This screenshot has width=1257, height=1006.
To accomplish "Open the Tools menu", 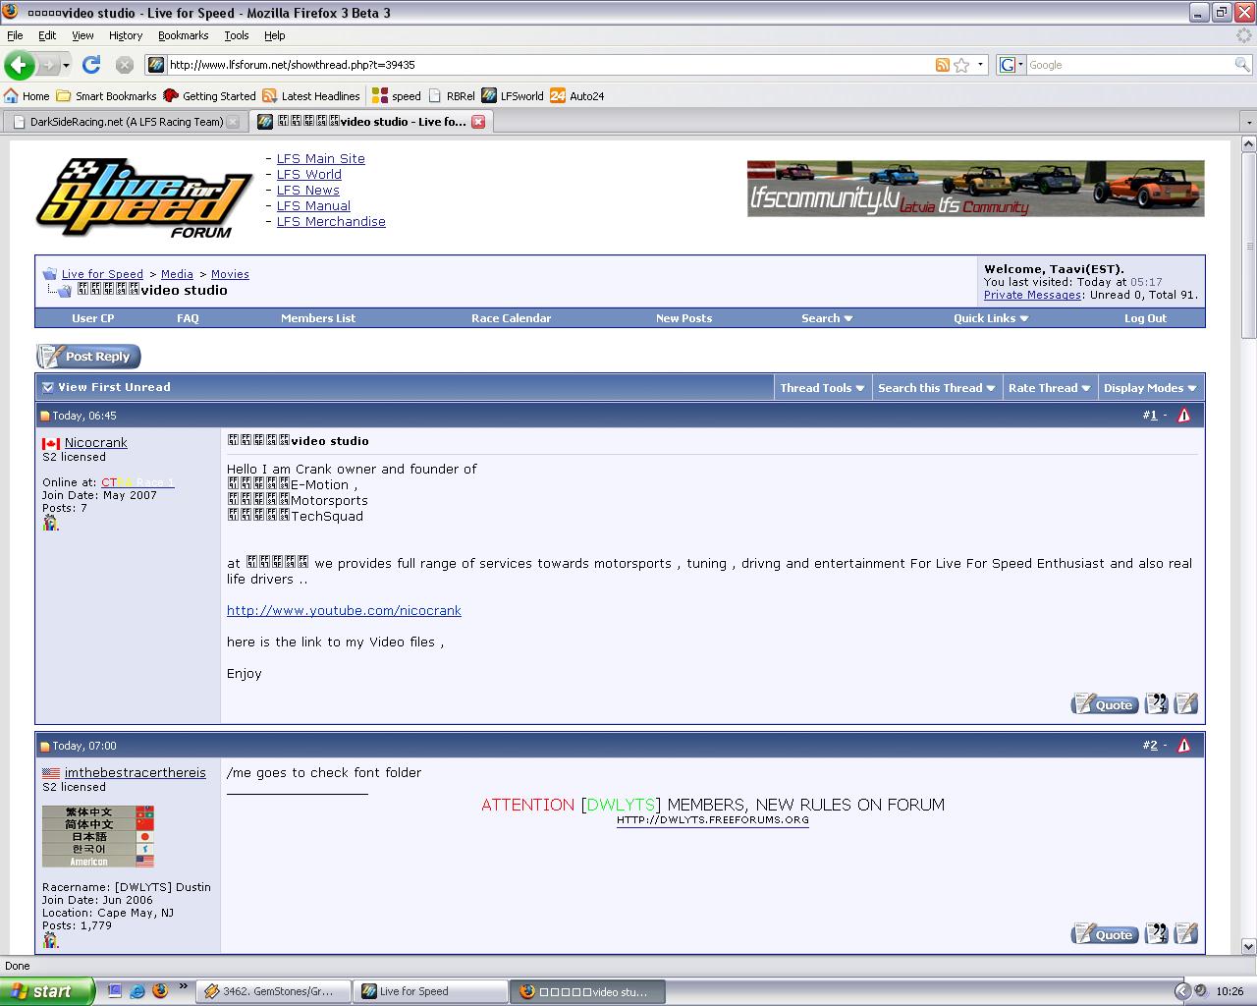I will [237, 35].
